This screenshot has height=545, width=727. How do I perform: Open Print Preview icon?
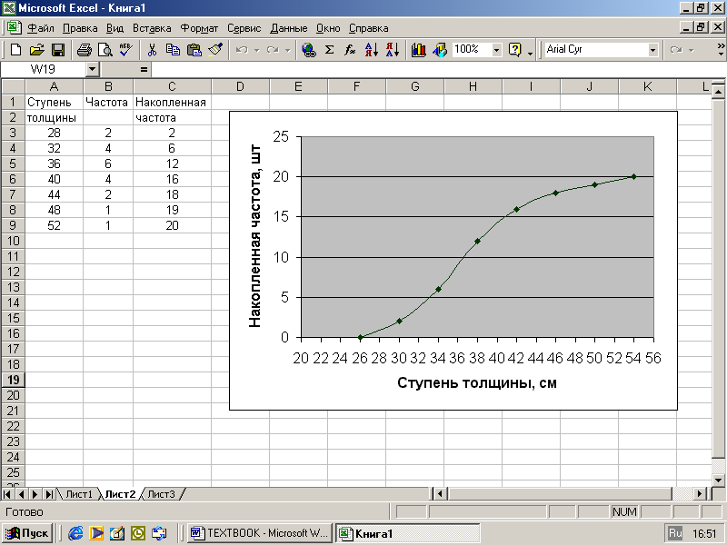(105, 50)
